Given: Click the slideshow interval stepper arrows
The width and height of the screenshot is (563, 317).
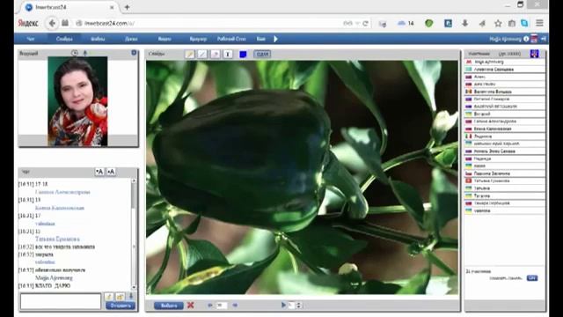Looking at the screenshot, I should pyautogui.click(x=299, y=306).
